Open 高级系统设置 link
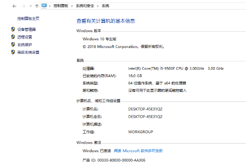 (28, 52)
